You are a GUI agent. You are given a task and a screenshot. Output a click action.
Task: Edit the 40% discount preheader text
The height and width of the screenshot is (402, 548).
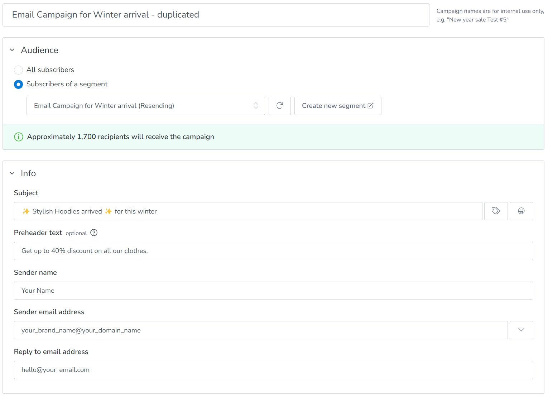(x=273, y=251)
